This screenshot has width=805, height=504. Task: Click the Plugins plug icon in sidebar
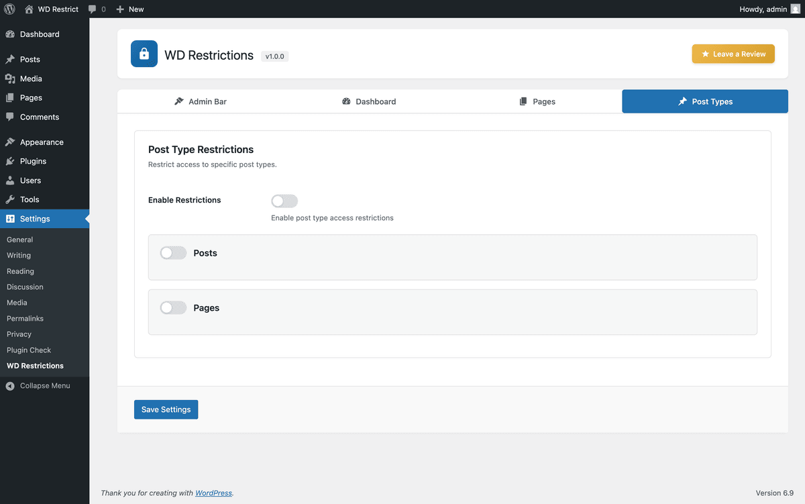(x=10, y=161)
